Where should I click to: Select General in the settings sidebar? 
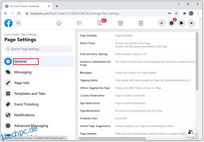(x=38, y=61)
